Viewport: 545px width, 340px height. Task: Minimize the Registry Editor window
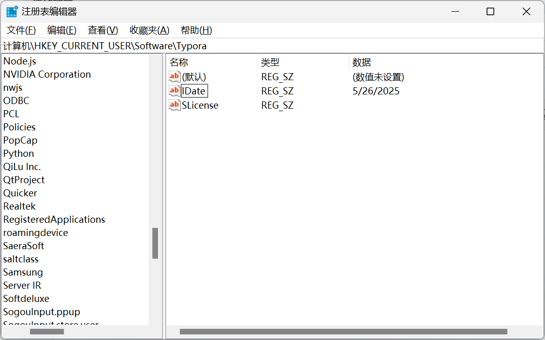(x=455, y=12)
